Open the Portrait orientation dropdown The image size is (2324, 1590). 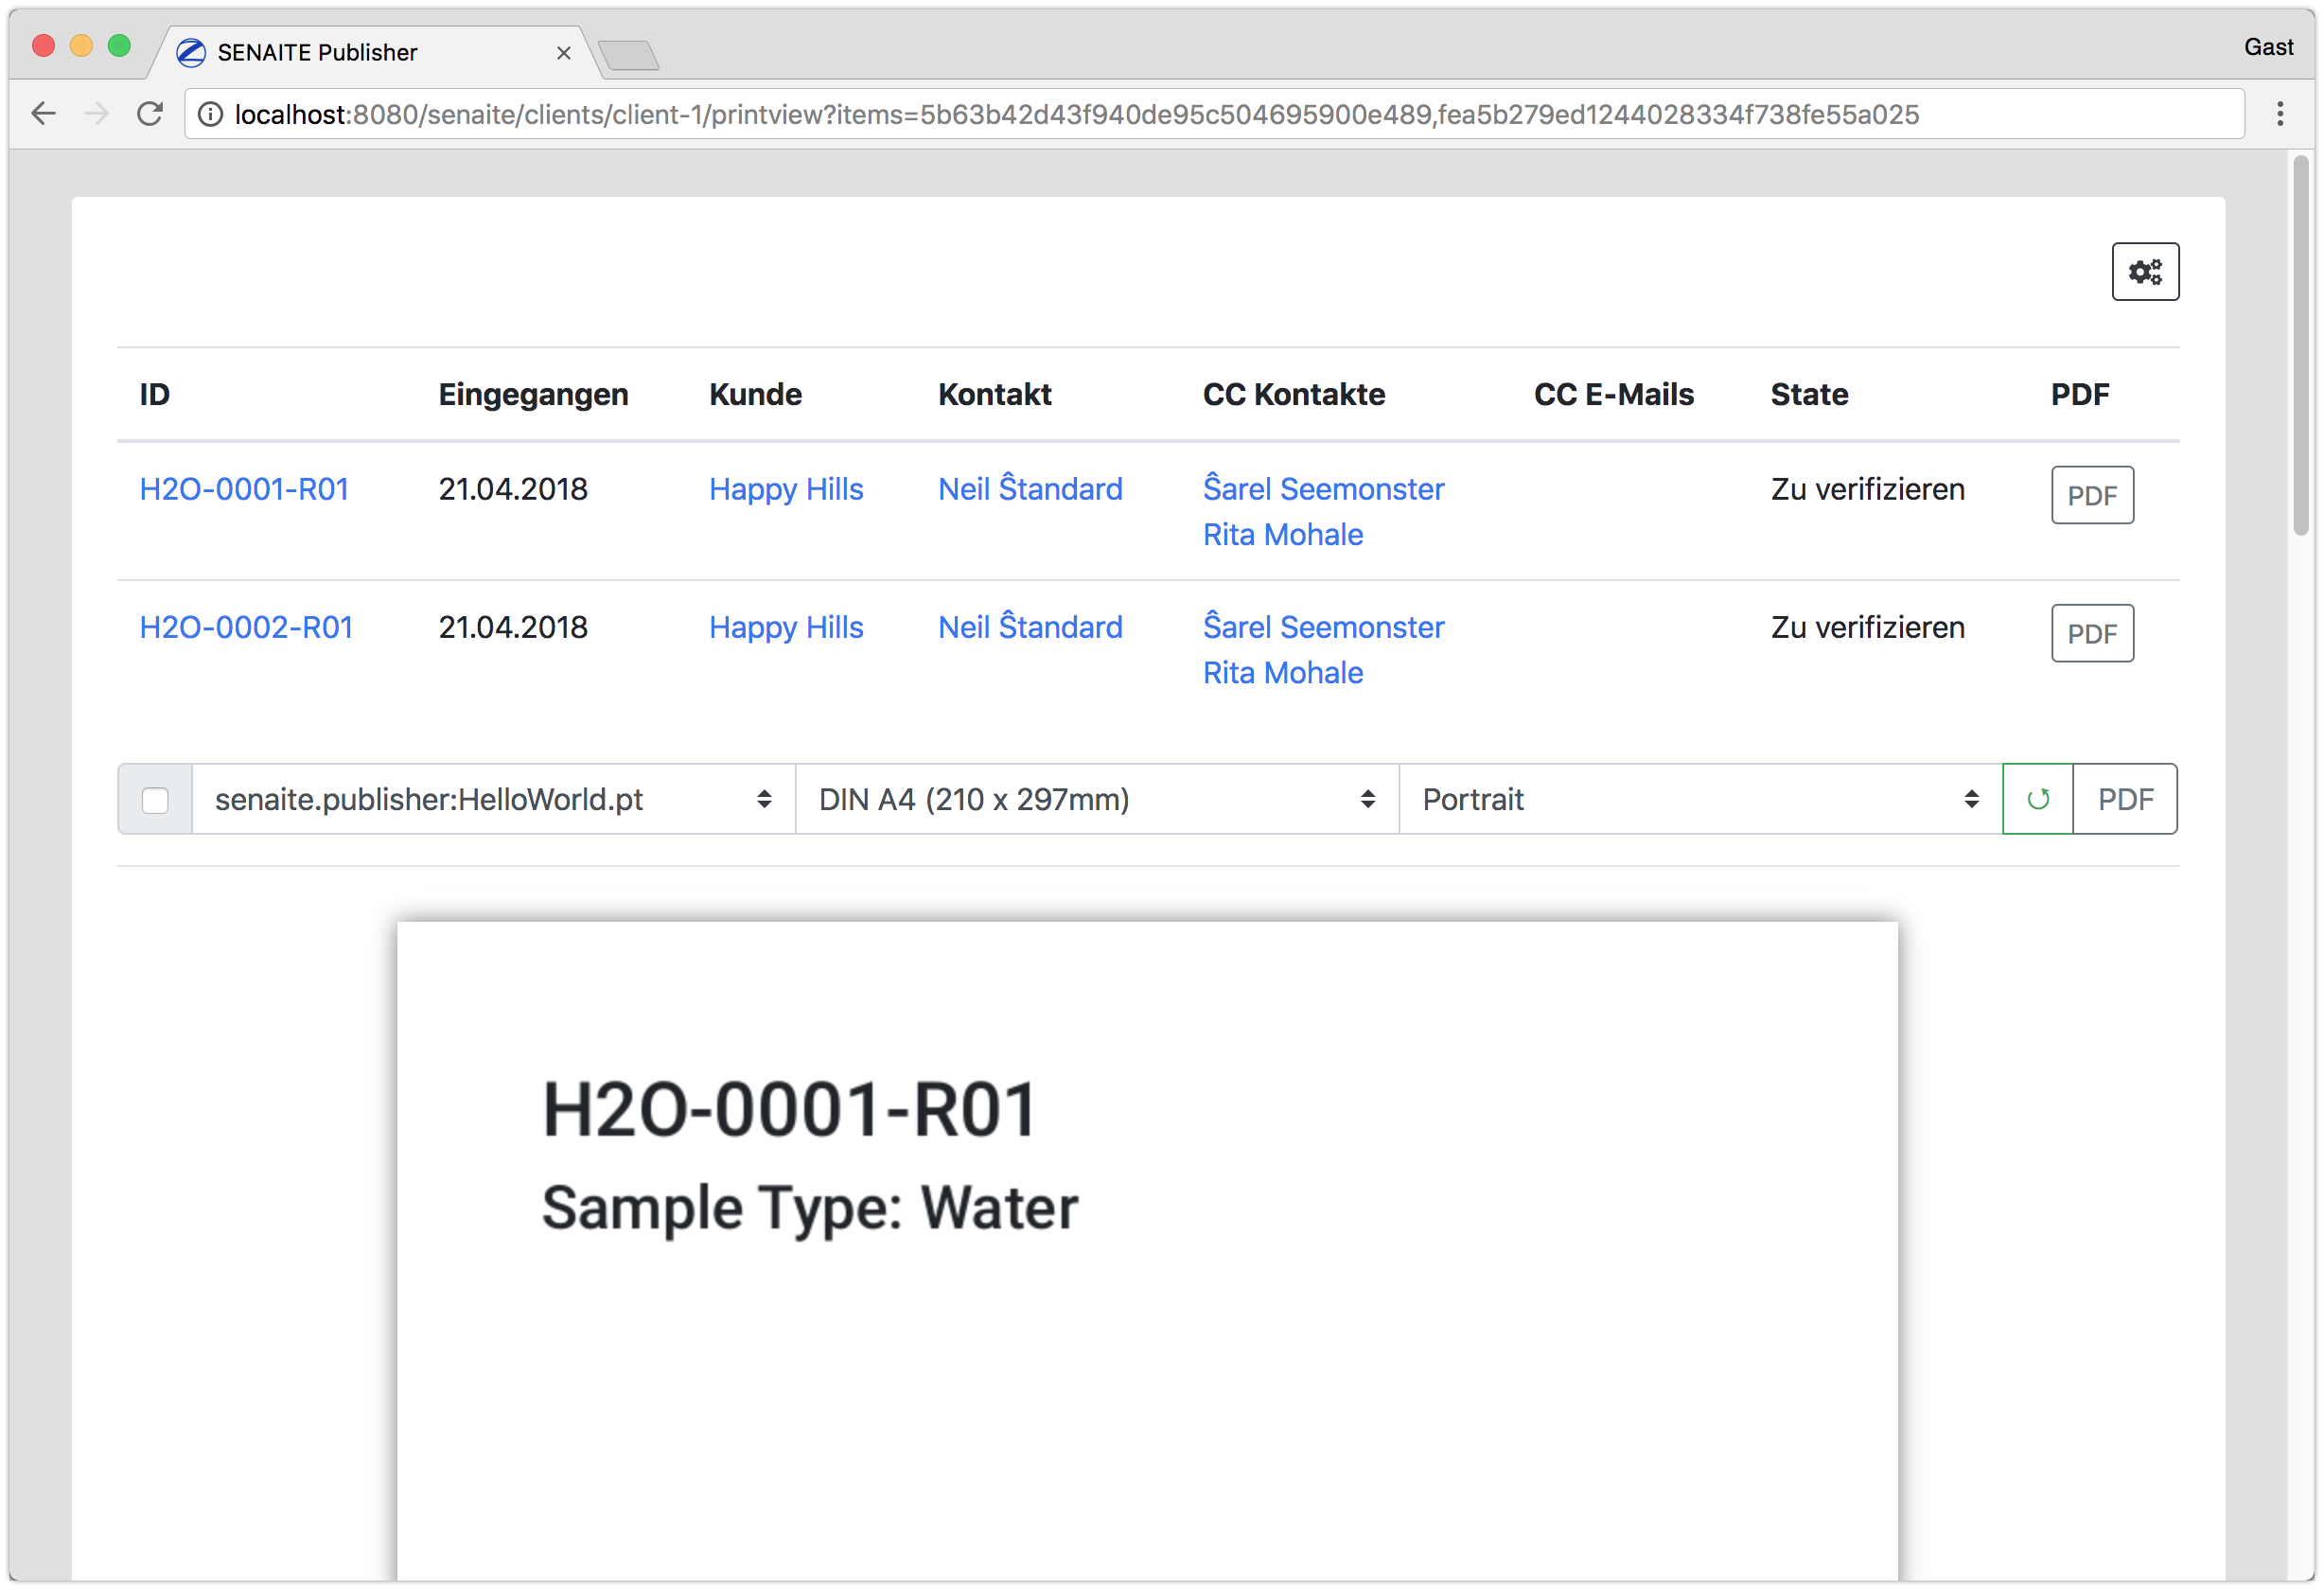click(1699, 799)
